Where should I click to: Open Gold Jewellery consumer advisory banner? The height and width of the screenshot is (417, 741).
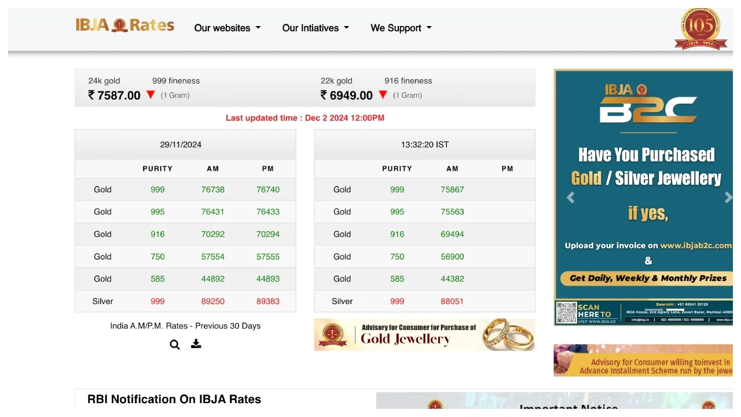424,335
